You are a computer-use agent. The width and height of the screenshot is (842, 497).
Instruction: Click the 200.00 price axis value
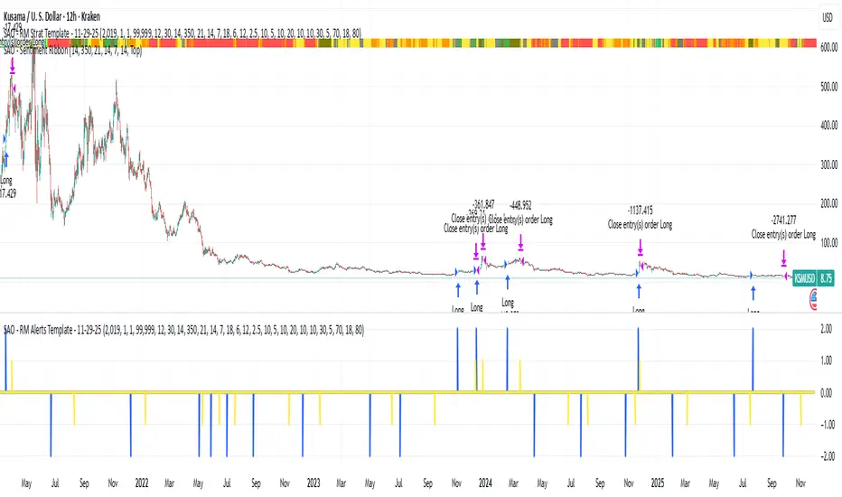828,203
